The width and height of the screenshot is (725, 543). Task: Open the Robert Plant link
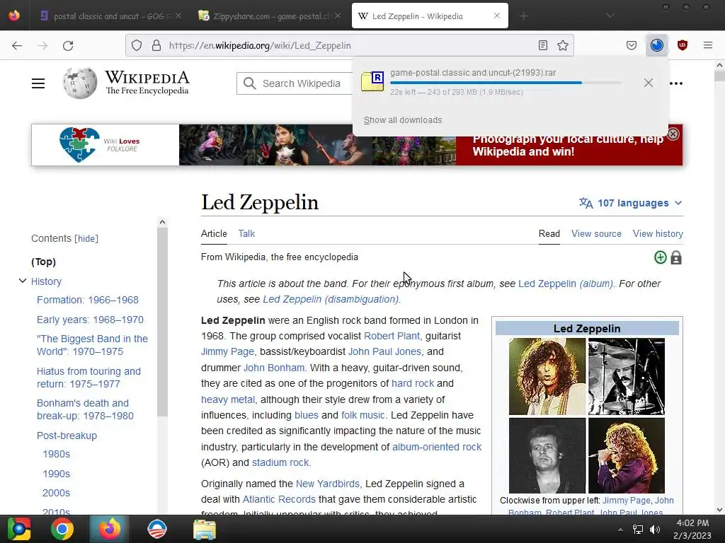(x=392, y=336)
